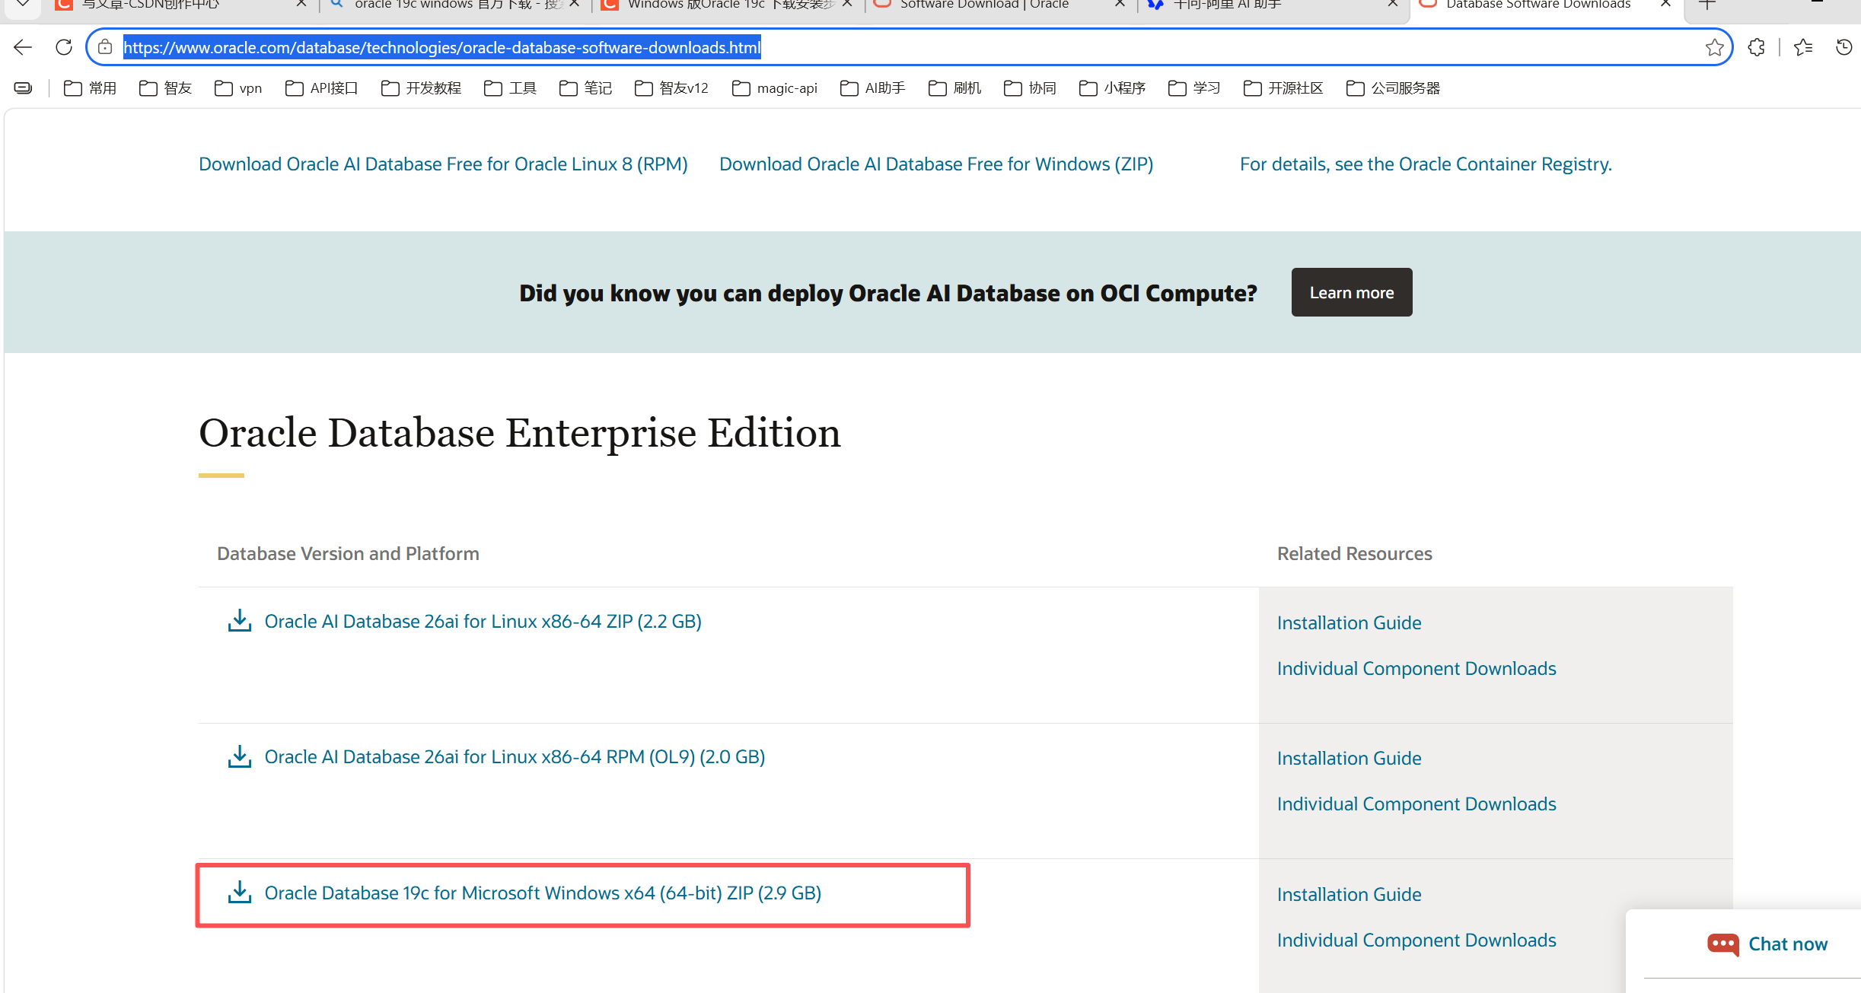View site information lock icon
The width and height of the screenshot is (1861, 993).
pyautogui.click(x=105, y=47)
